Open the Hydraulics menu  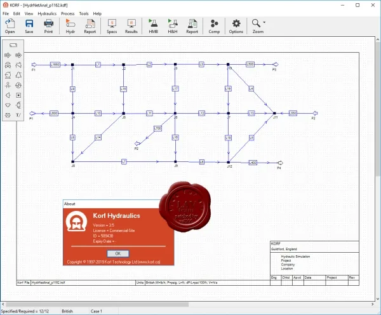(x=47, y=13)
